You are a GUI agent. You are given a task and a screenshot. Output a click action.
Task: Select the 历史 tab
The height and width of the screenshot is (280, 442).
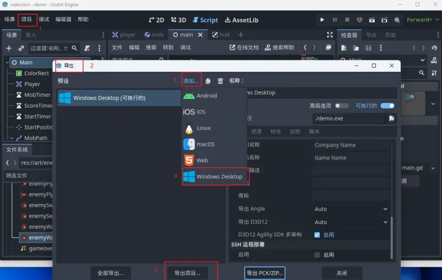coord(390,35)
